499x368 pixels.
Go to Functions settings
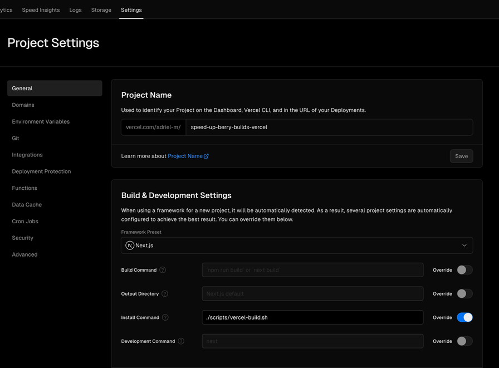(x=25, y=188)
